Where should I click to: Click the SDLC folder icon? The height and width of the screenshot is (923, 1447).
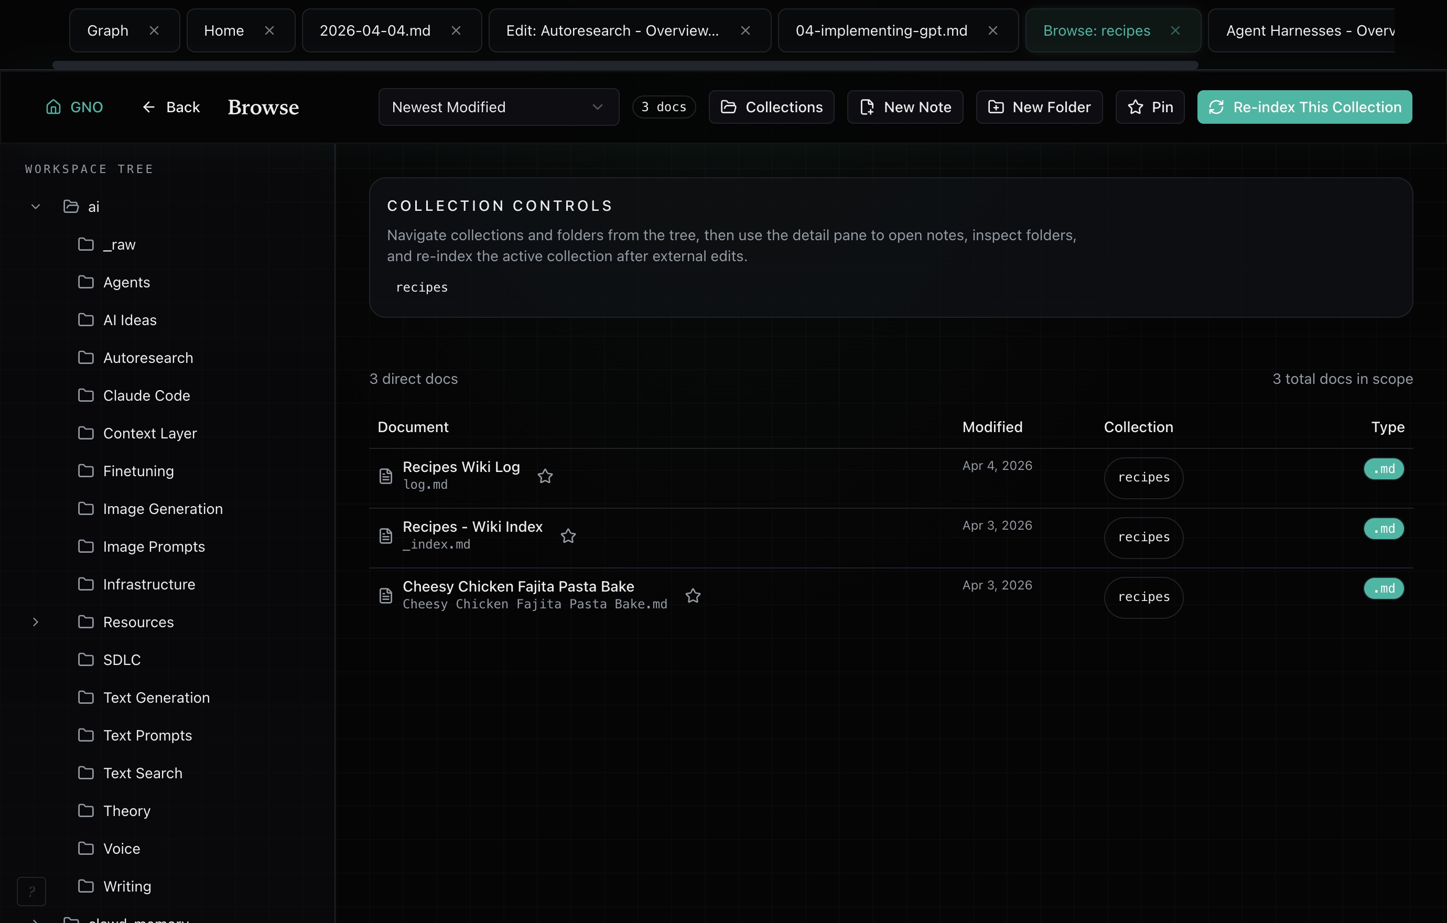[86, 659]
